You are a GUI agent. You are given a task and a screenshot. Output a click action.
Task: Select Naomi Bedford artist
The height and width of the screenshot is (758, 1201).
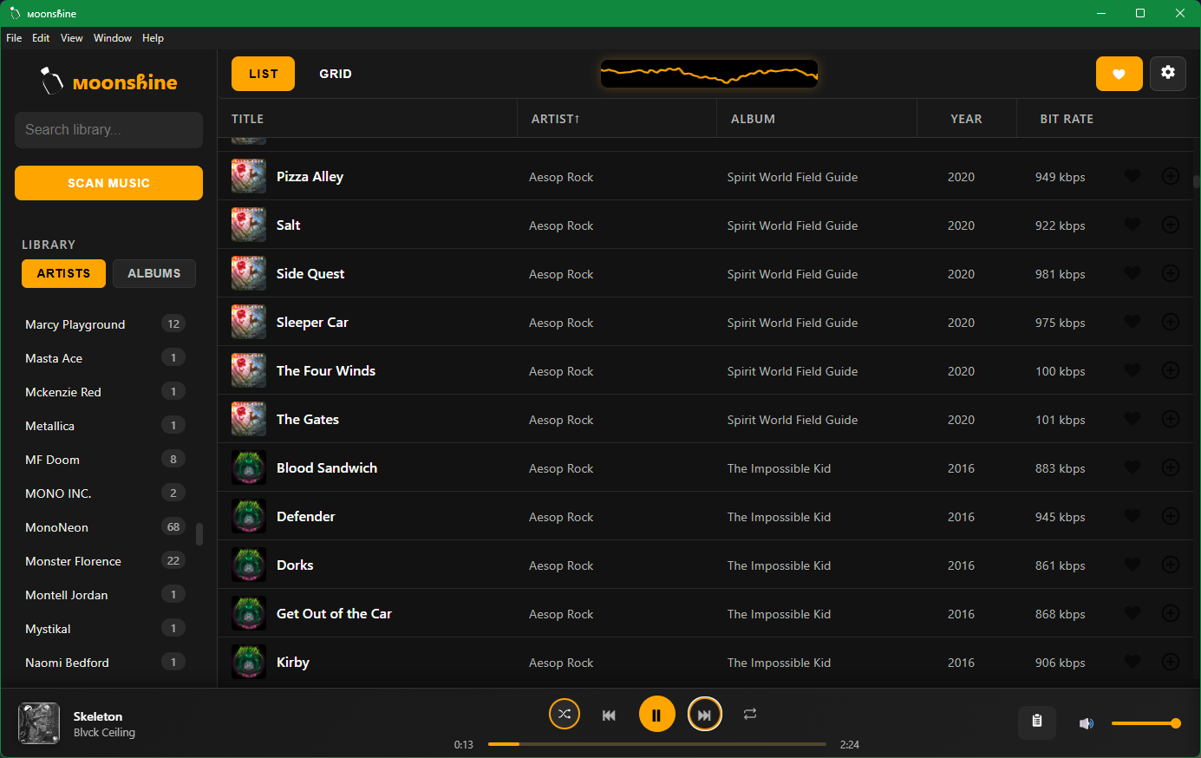point(105,663)
